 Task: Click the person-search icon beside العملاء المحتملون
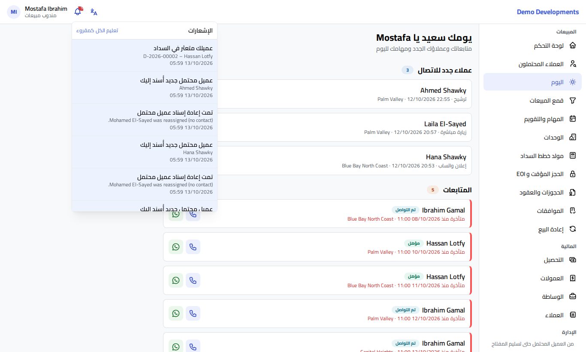(572, 64)
